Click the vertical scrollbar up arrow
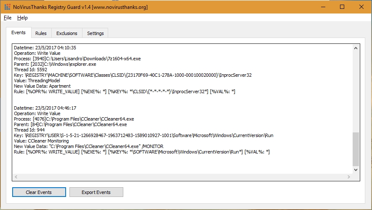This screenshot has height=210, width=372. point(356,48)
